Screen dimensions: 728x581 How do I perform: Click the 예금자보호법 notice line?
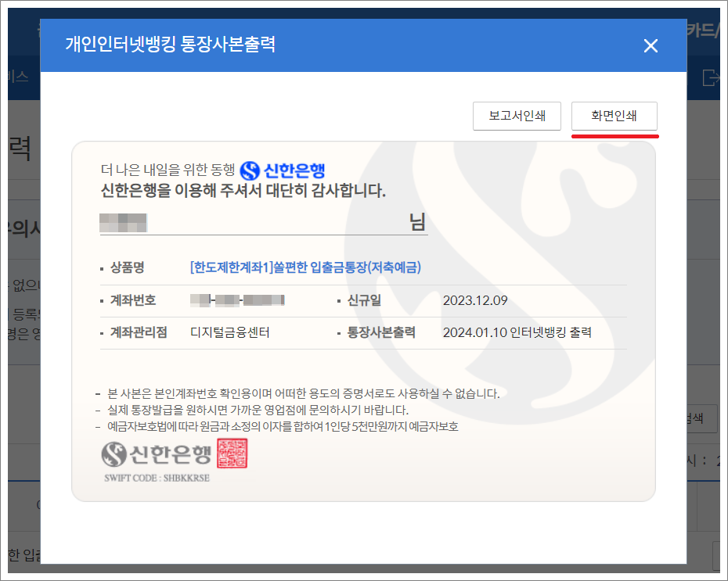[x=283, y=427]
